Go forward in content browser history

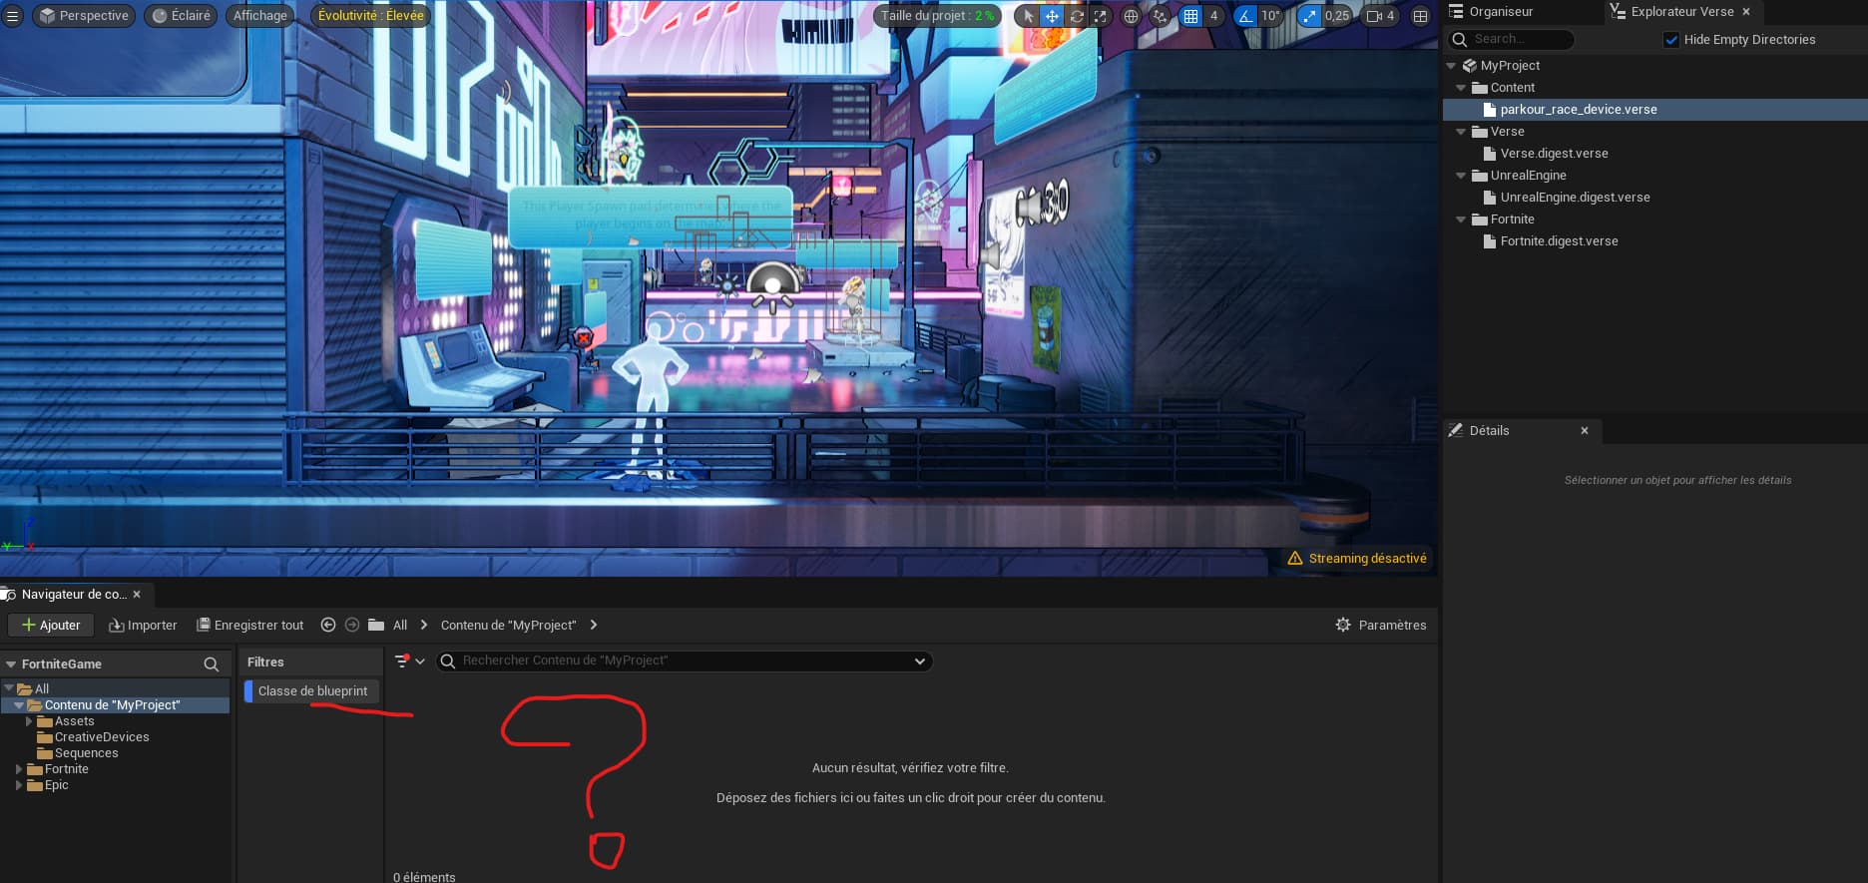(351, 625)
